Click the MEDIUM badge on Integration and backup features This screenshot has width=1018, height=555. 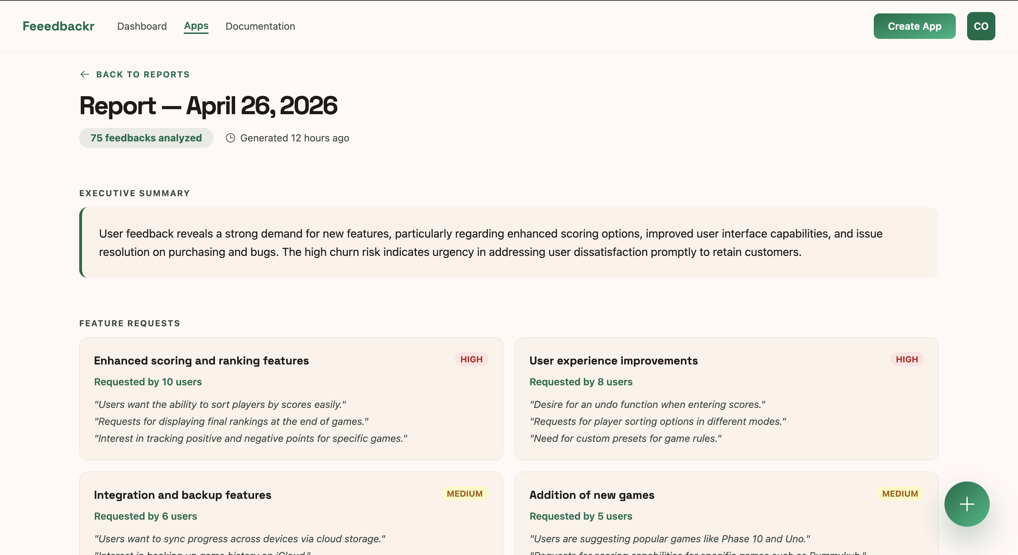(464, 494)
